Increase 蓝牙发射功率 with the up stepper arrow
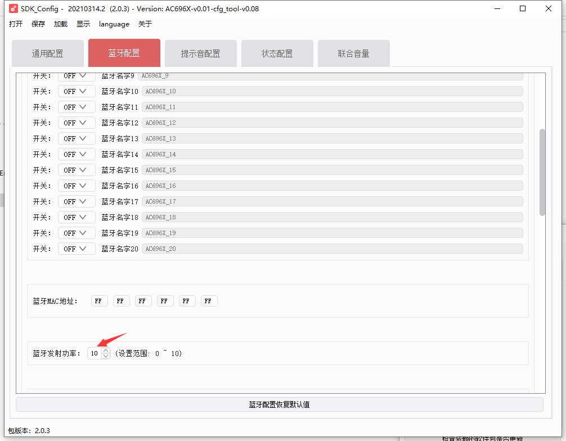Viewport: 566px width, 441px height. 105,350
